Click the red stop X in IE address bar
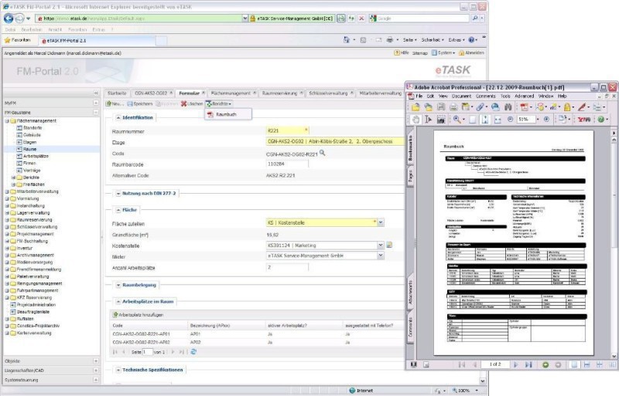619x396 pixels. (x=361, y=18)
